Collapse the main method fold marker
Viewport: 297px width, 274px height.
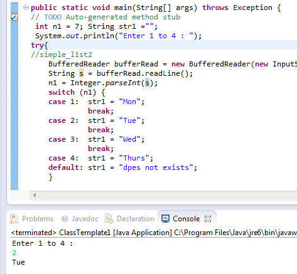[x=26, y=8]
